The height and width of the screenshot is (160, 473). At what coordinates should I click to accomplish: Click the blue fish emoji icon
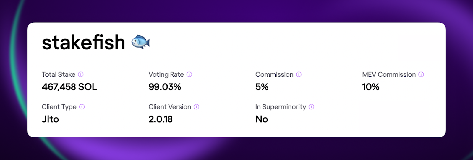tap(140, 42)
